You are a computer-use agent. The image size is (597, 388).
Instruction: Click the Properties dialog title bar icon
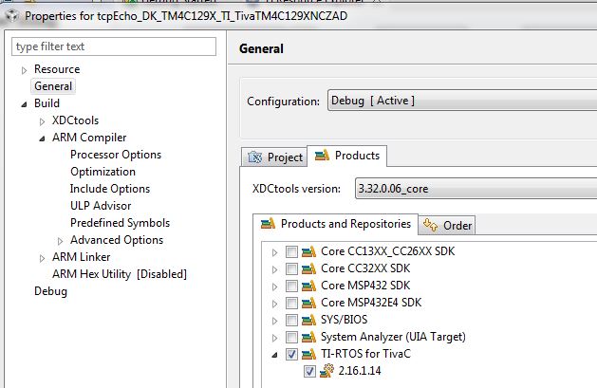pyautogui.click(x=12, y=16)
